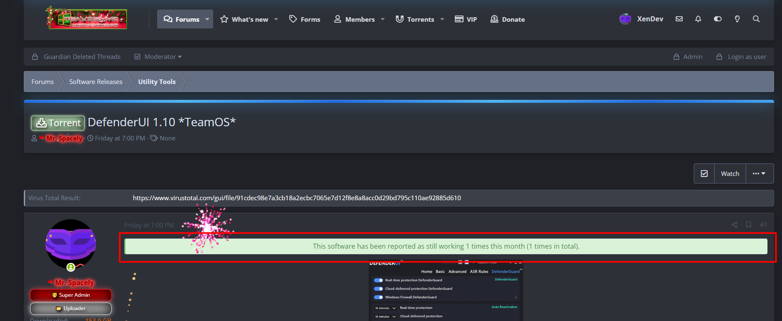Click the still-working report notice
The width and height of the screenshot is (782, 321).
446,247
